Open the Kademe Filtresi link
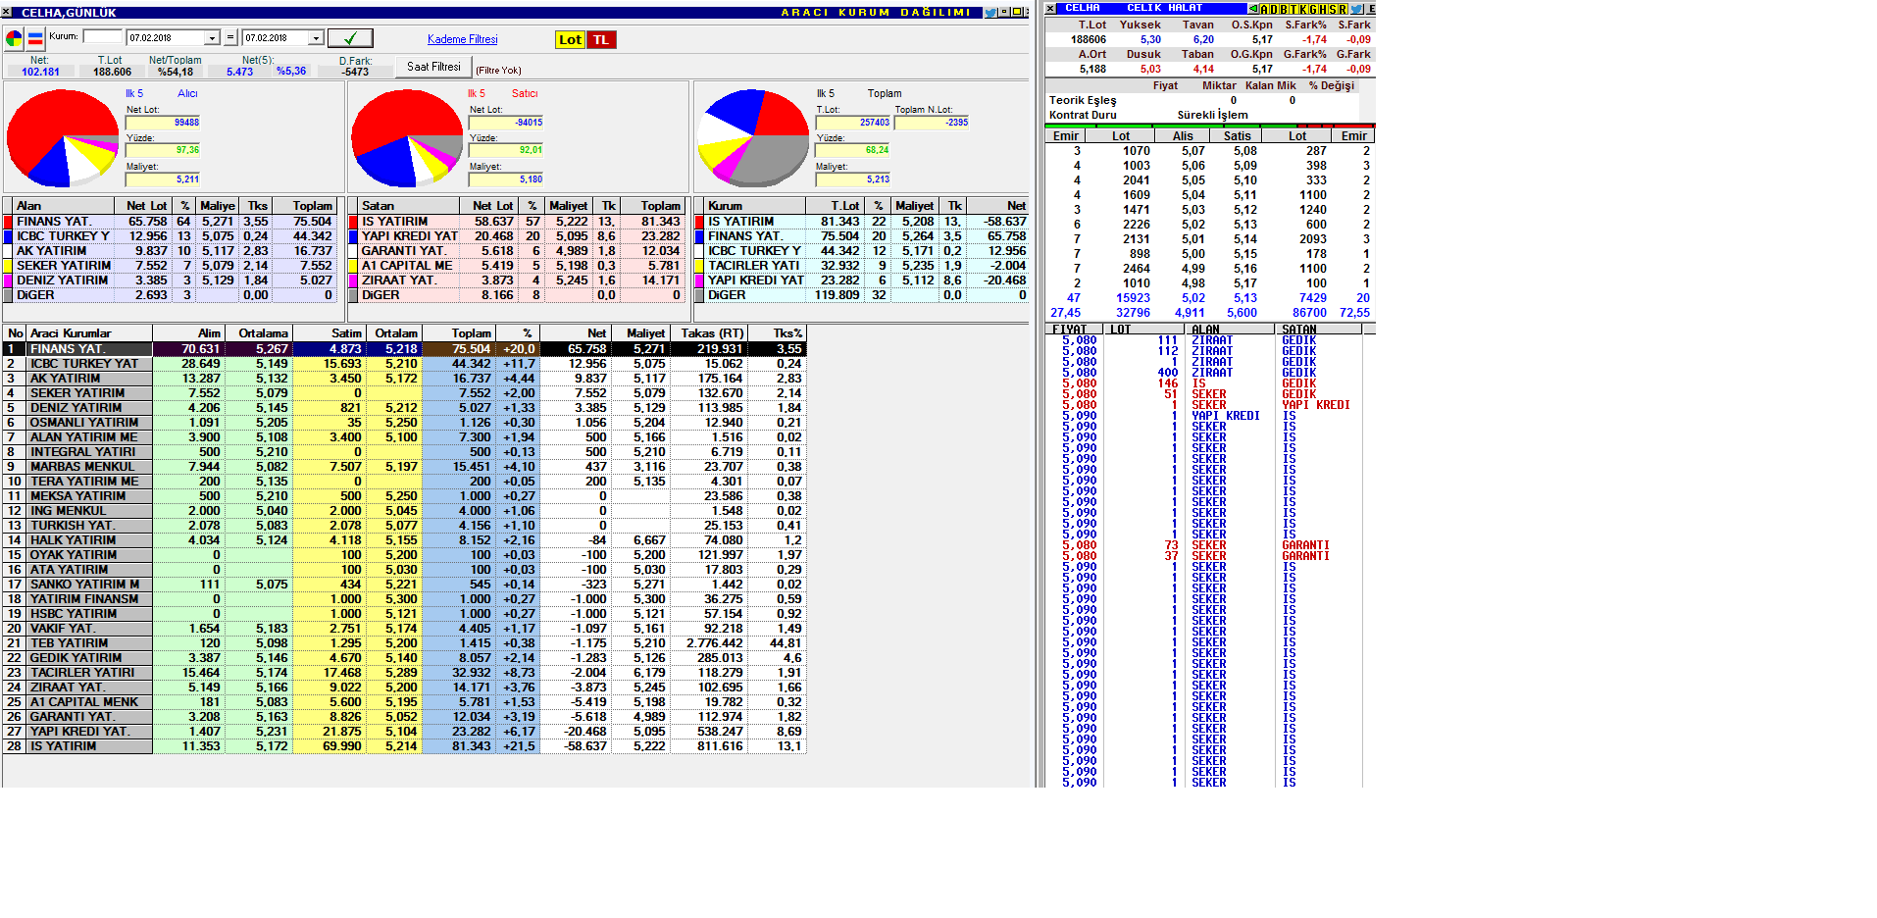1877x918 pixels. pyautogui.click(x=463, y=39)
